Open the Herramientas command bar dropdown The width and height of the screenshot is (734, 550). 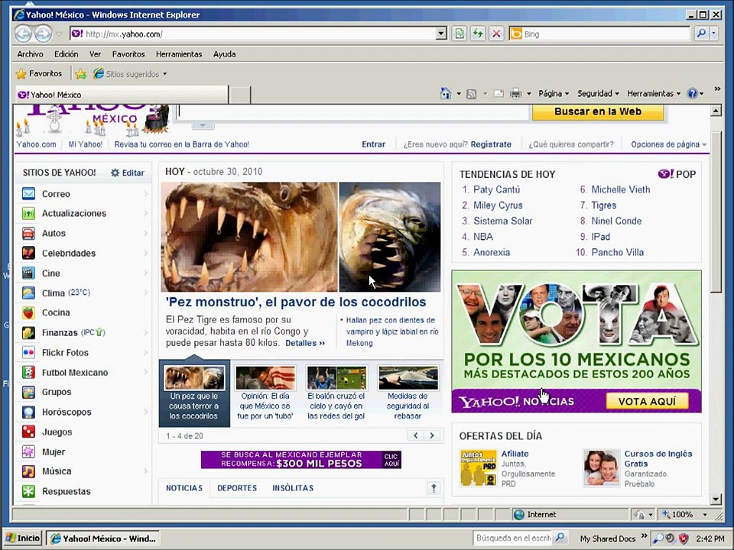click(x=654, y=93)
